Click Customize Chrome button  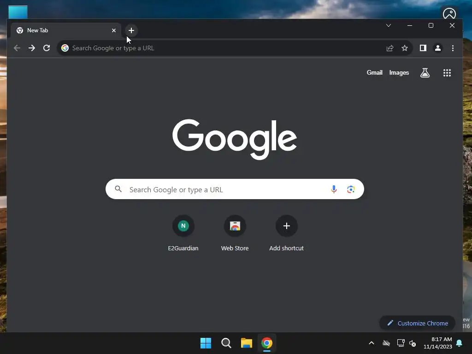418,323
